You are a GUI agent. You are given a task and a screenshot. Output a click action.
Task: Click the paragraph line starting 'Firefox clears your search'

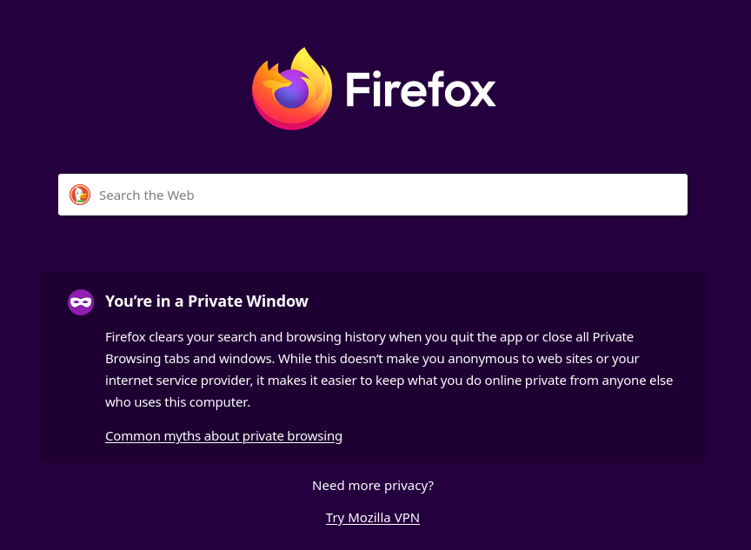coord(369,337)
